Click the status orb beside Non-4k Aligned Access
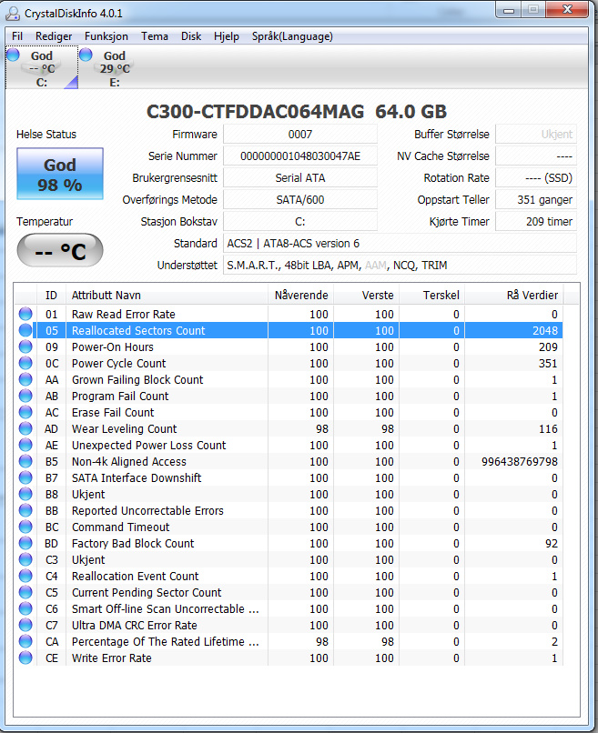 [x=25, y=461]
